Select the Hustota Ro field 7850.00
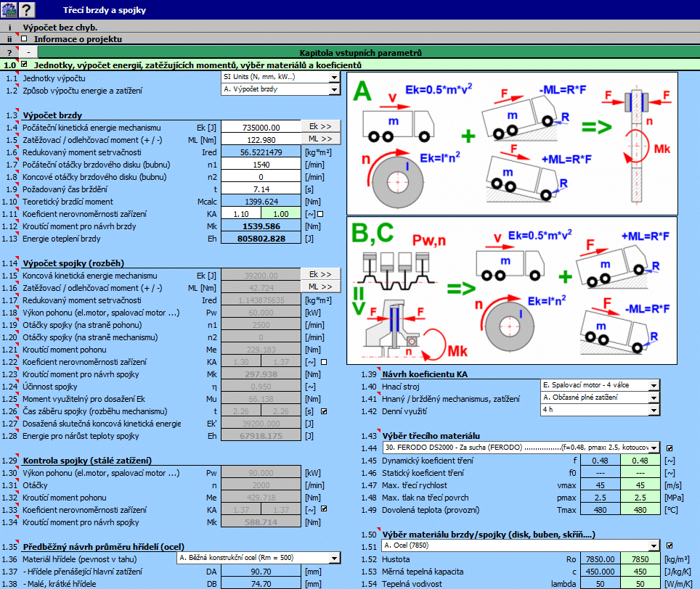The image size is (700, 589). (600, 559)
